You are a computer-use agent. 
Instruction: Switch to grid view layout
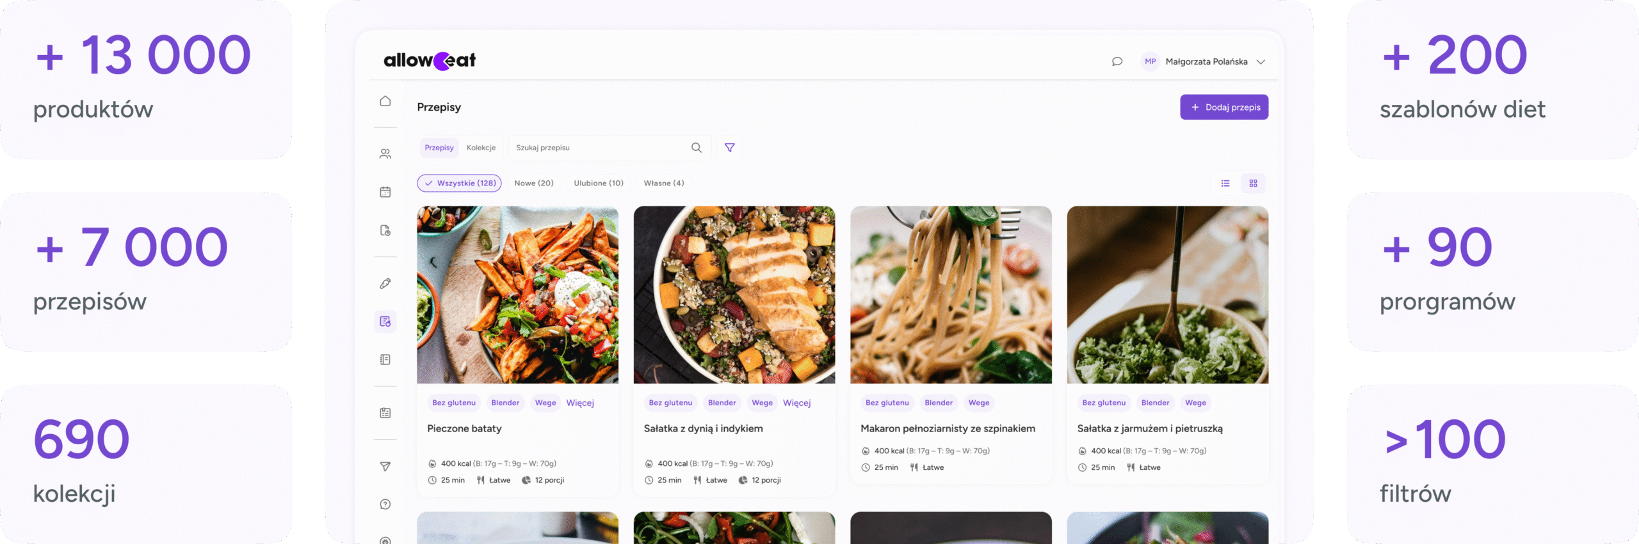click(1254, 183)
